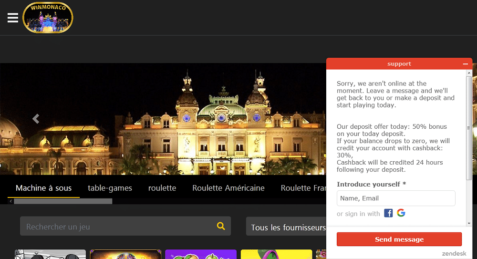This screenshot has height=259, width=477.
Task: Click the 'Introduce yourself' label
Action: point(372,184)
